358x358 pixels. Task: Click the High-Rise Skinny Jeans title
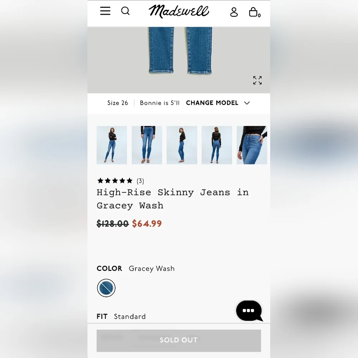click(x=173, y=199)
